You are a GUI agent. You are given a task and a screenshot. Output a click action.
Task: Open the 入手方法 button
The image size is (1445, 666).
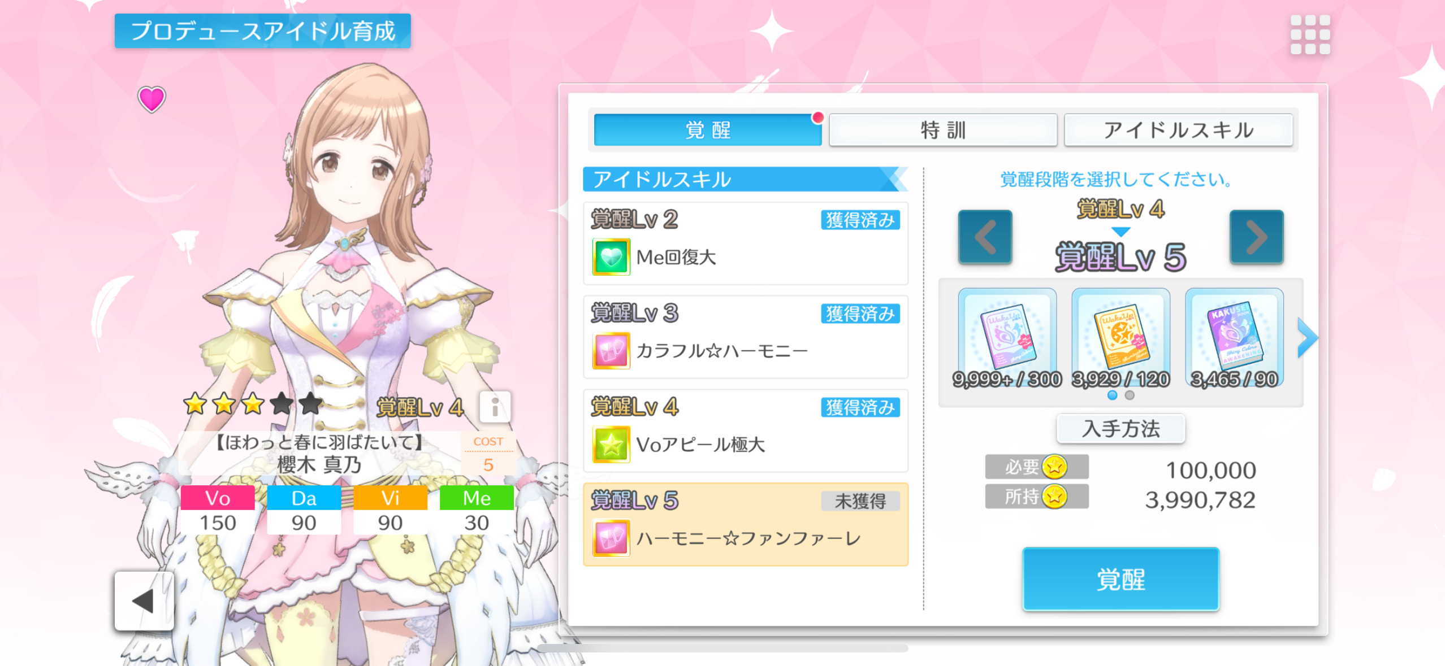(x=1121, y=429)
